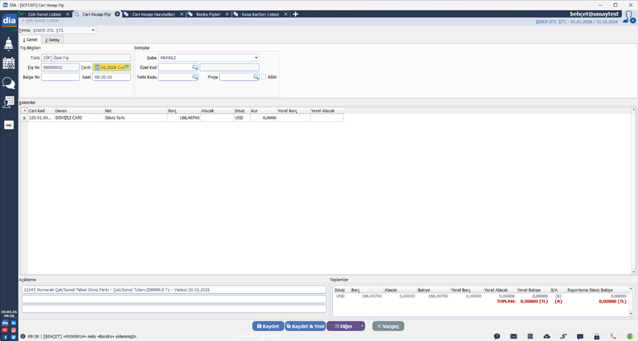Expand the Diğer button dropdown arrow
The height and width of the screenshot is (341, 638).
(363, 326)
